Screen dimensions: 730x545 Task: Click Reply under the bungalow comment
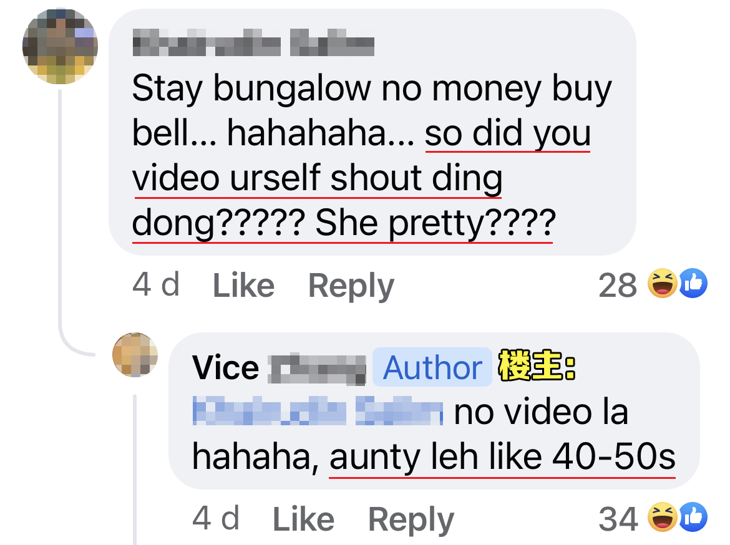(351, 286)
